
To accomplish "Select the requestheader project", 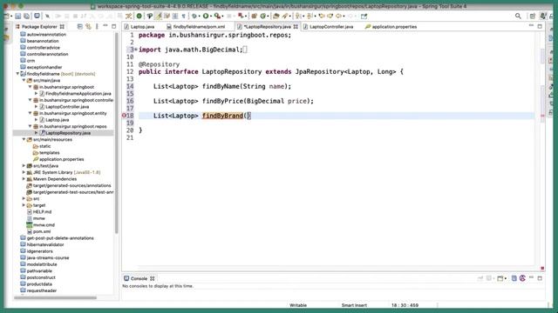I will click(x=42, y=290).
